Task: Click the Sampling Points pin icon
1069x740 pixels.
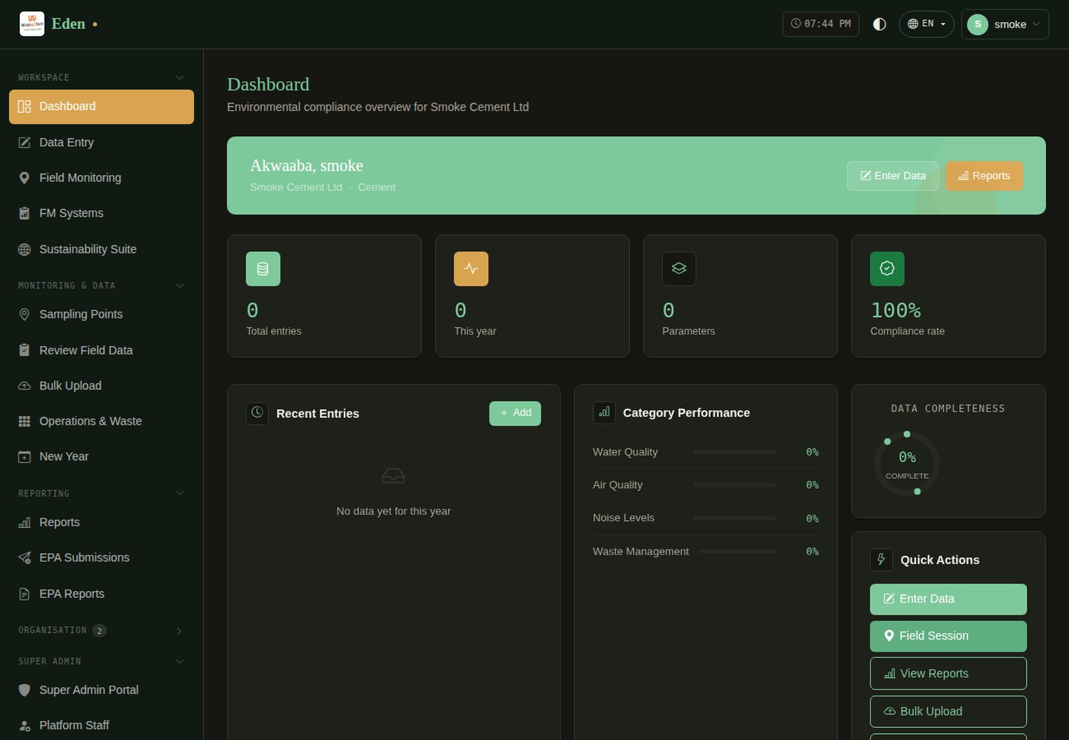Action: tap(24, 315)
